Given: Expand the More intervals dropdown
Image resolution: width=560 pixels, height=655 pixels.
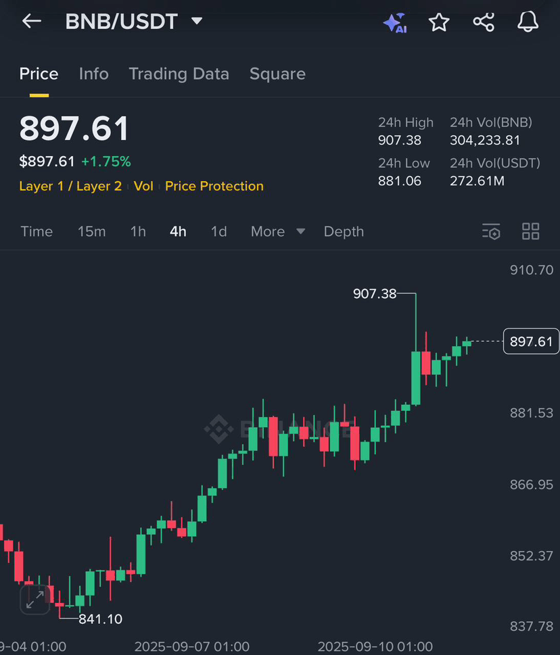Looking at the screenshot, I should [278, 231].
